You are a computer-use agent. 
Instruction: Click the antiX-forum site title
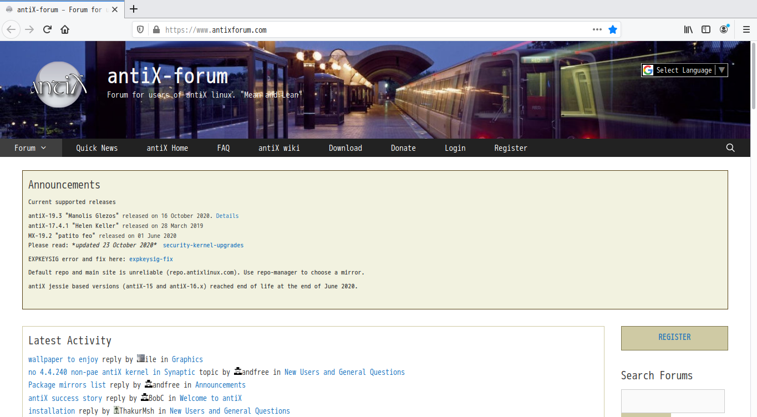click(x=167, y=75)
